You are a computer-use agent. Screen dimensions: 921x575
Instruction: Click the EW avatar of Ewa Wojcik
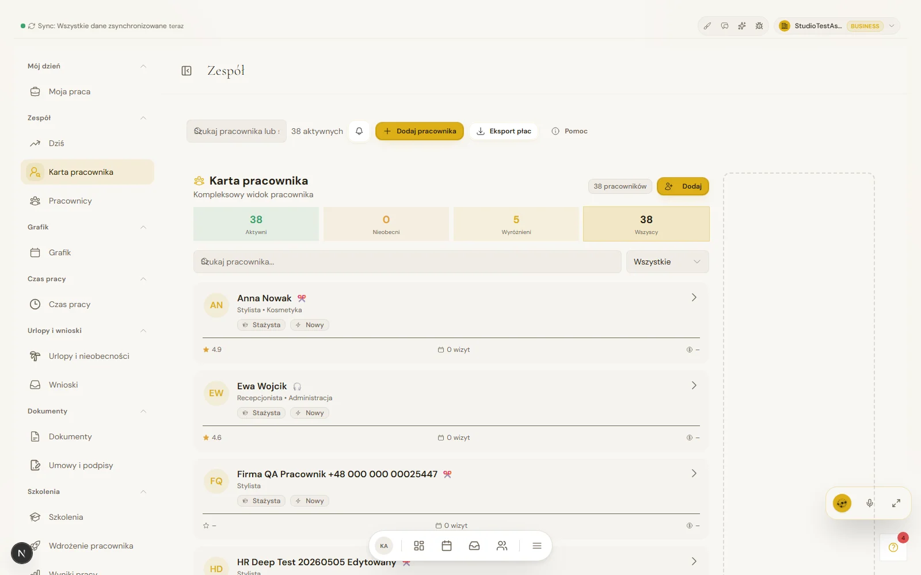(216, 393)
